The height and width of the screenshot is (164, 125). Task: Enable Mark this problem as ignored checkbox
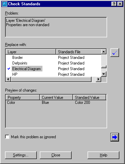[7, 137]
